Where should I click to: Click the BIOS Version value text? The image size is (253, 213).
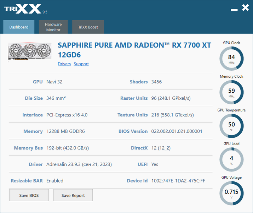tap(177, 131)
